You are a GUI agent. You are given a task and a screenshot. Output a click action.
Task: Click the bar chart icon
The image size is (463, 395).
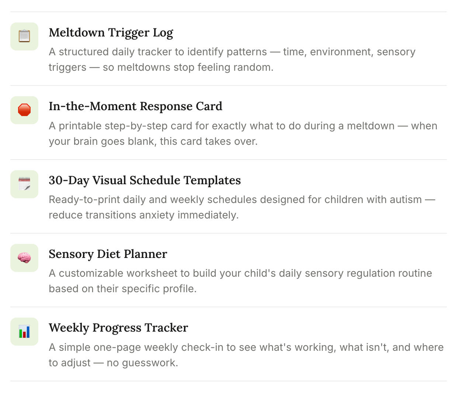(24, 332)
